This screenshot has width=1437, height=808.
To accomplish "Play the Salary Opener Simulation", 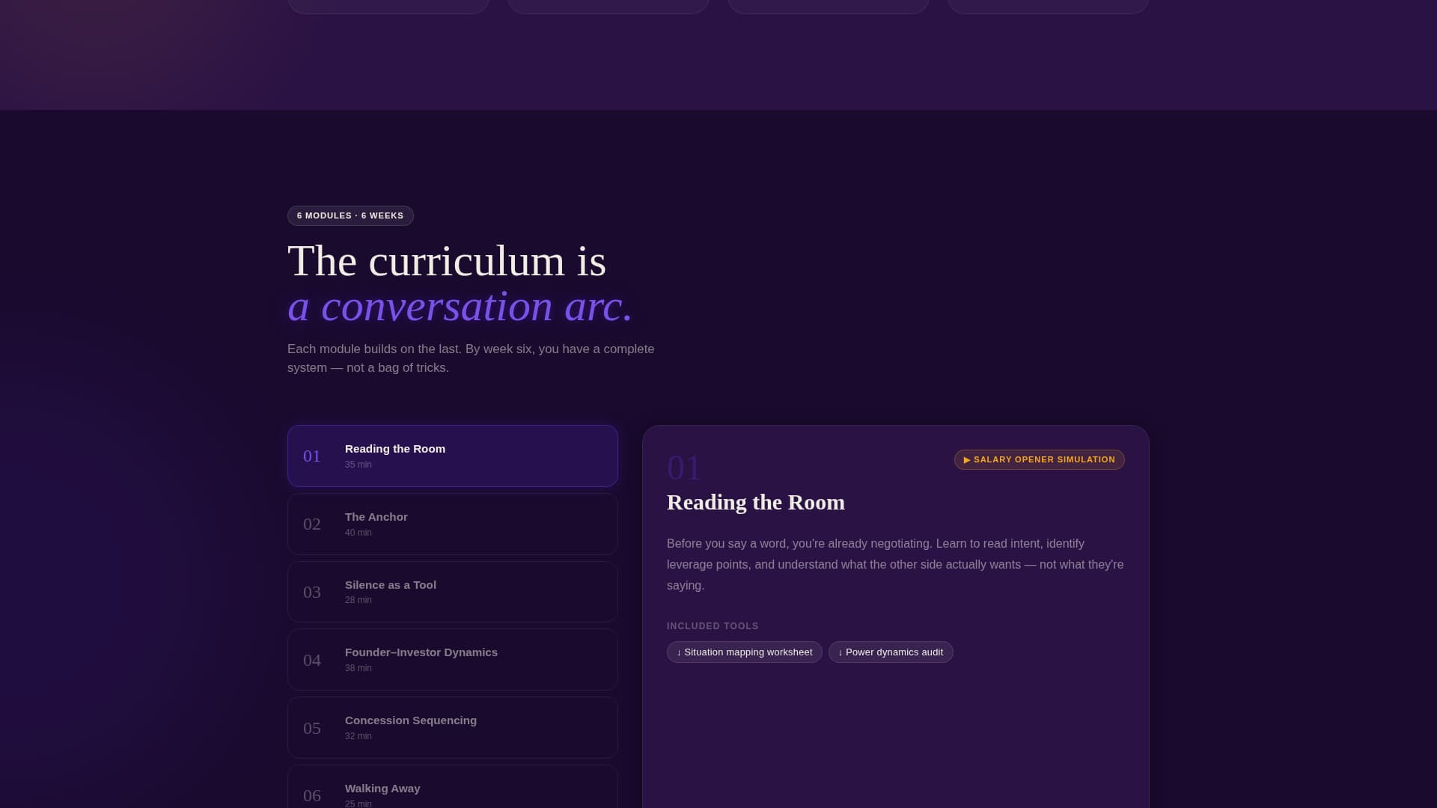I will pos(1039,459).
